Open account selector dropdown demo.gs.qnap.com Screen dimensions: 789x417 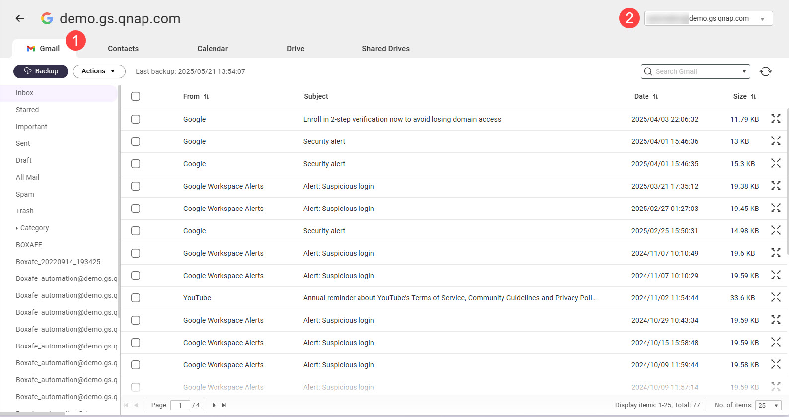708,19
